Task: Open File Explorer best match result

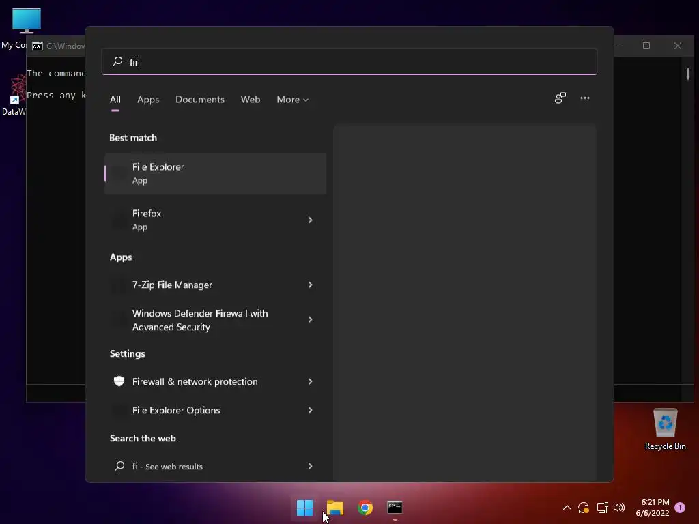Action: point(215,173)
